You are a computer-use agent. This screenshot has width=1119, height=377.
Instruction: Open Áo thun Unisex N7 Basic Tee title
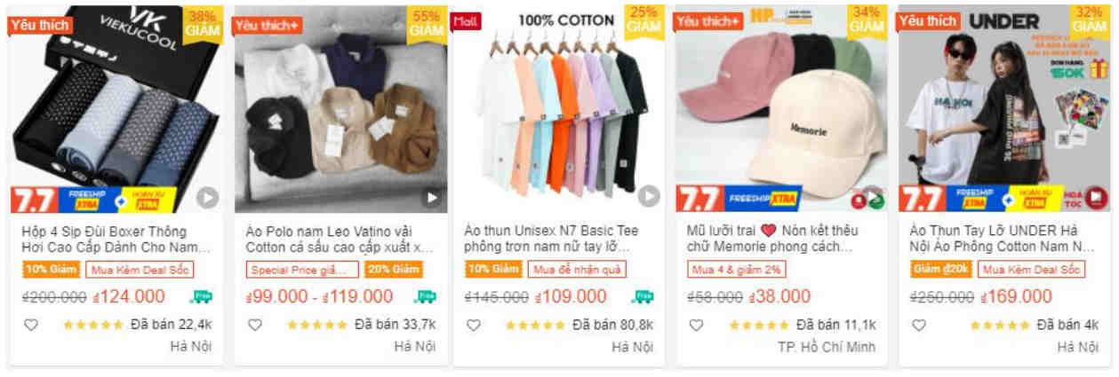(556, 239)
